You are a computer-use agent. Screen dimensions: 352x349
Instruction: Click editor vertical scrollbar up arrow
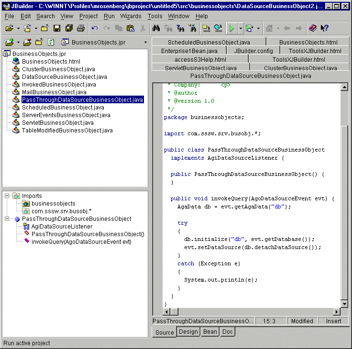344,87
